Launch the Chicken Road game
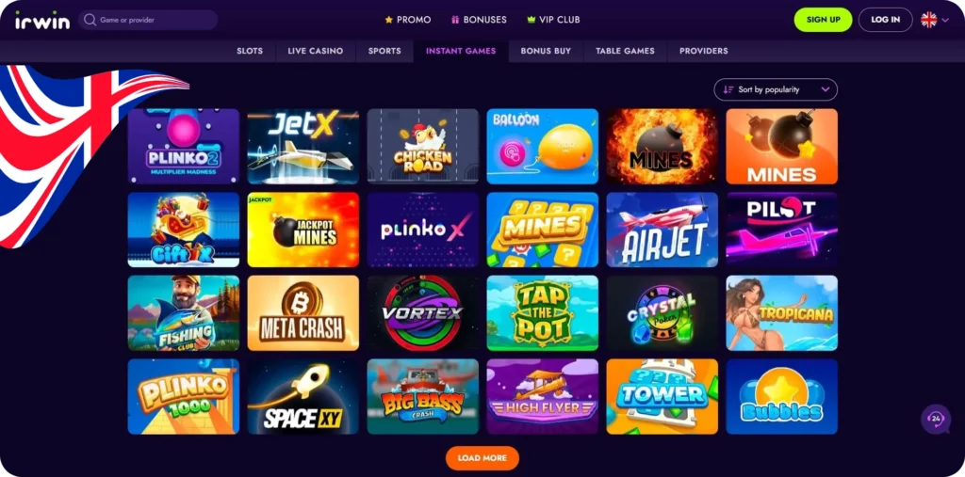The width and height of the screenshot is (965, 477). pos(423,146)
